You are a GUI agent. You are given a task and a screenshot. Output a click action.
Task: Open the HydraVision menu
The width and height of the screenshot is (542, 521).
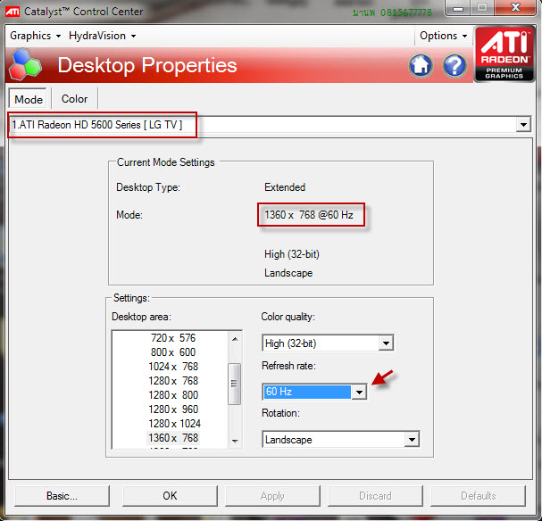coord(102,36)
